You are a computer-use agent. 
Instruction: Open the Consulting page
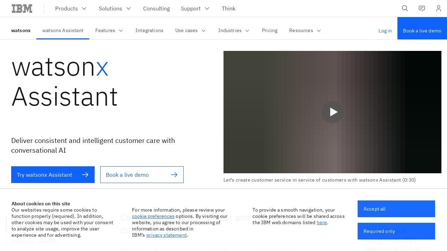click(x=156, y=8)
